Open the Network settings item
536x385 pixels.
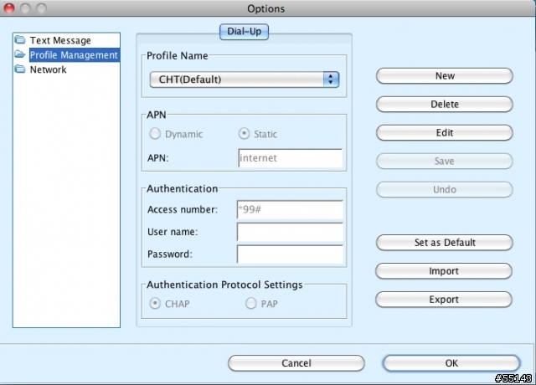point(49,69)
